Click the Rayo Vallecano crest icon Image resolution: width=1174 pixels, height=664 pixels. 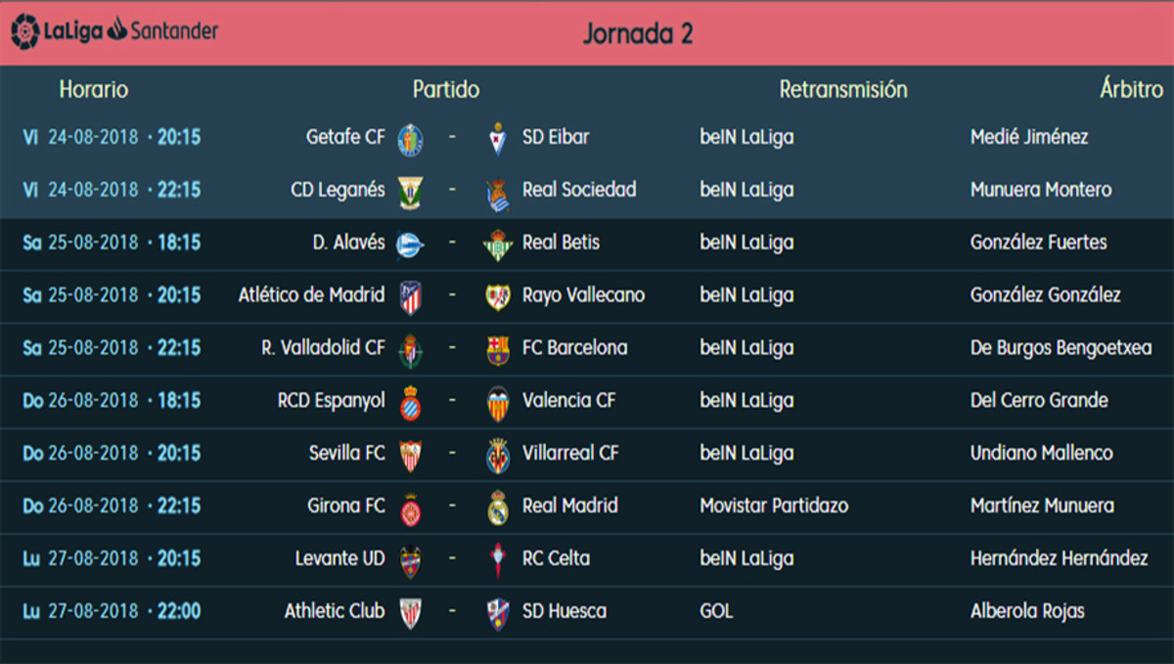[498, 297]
